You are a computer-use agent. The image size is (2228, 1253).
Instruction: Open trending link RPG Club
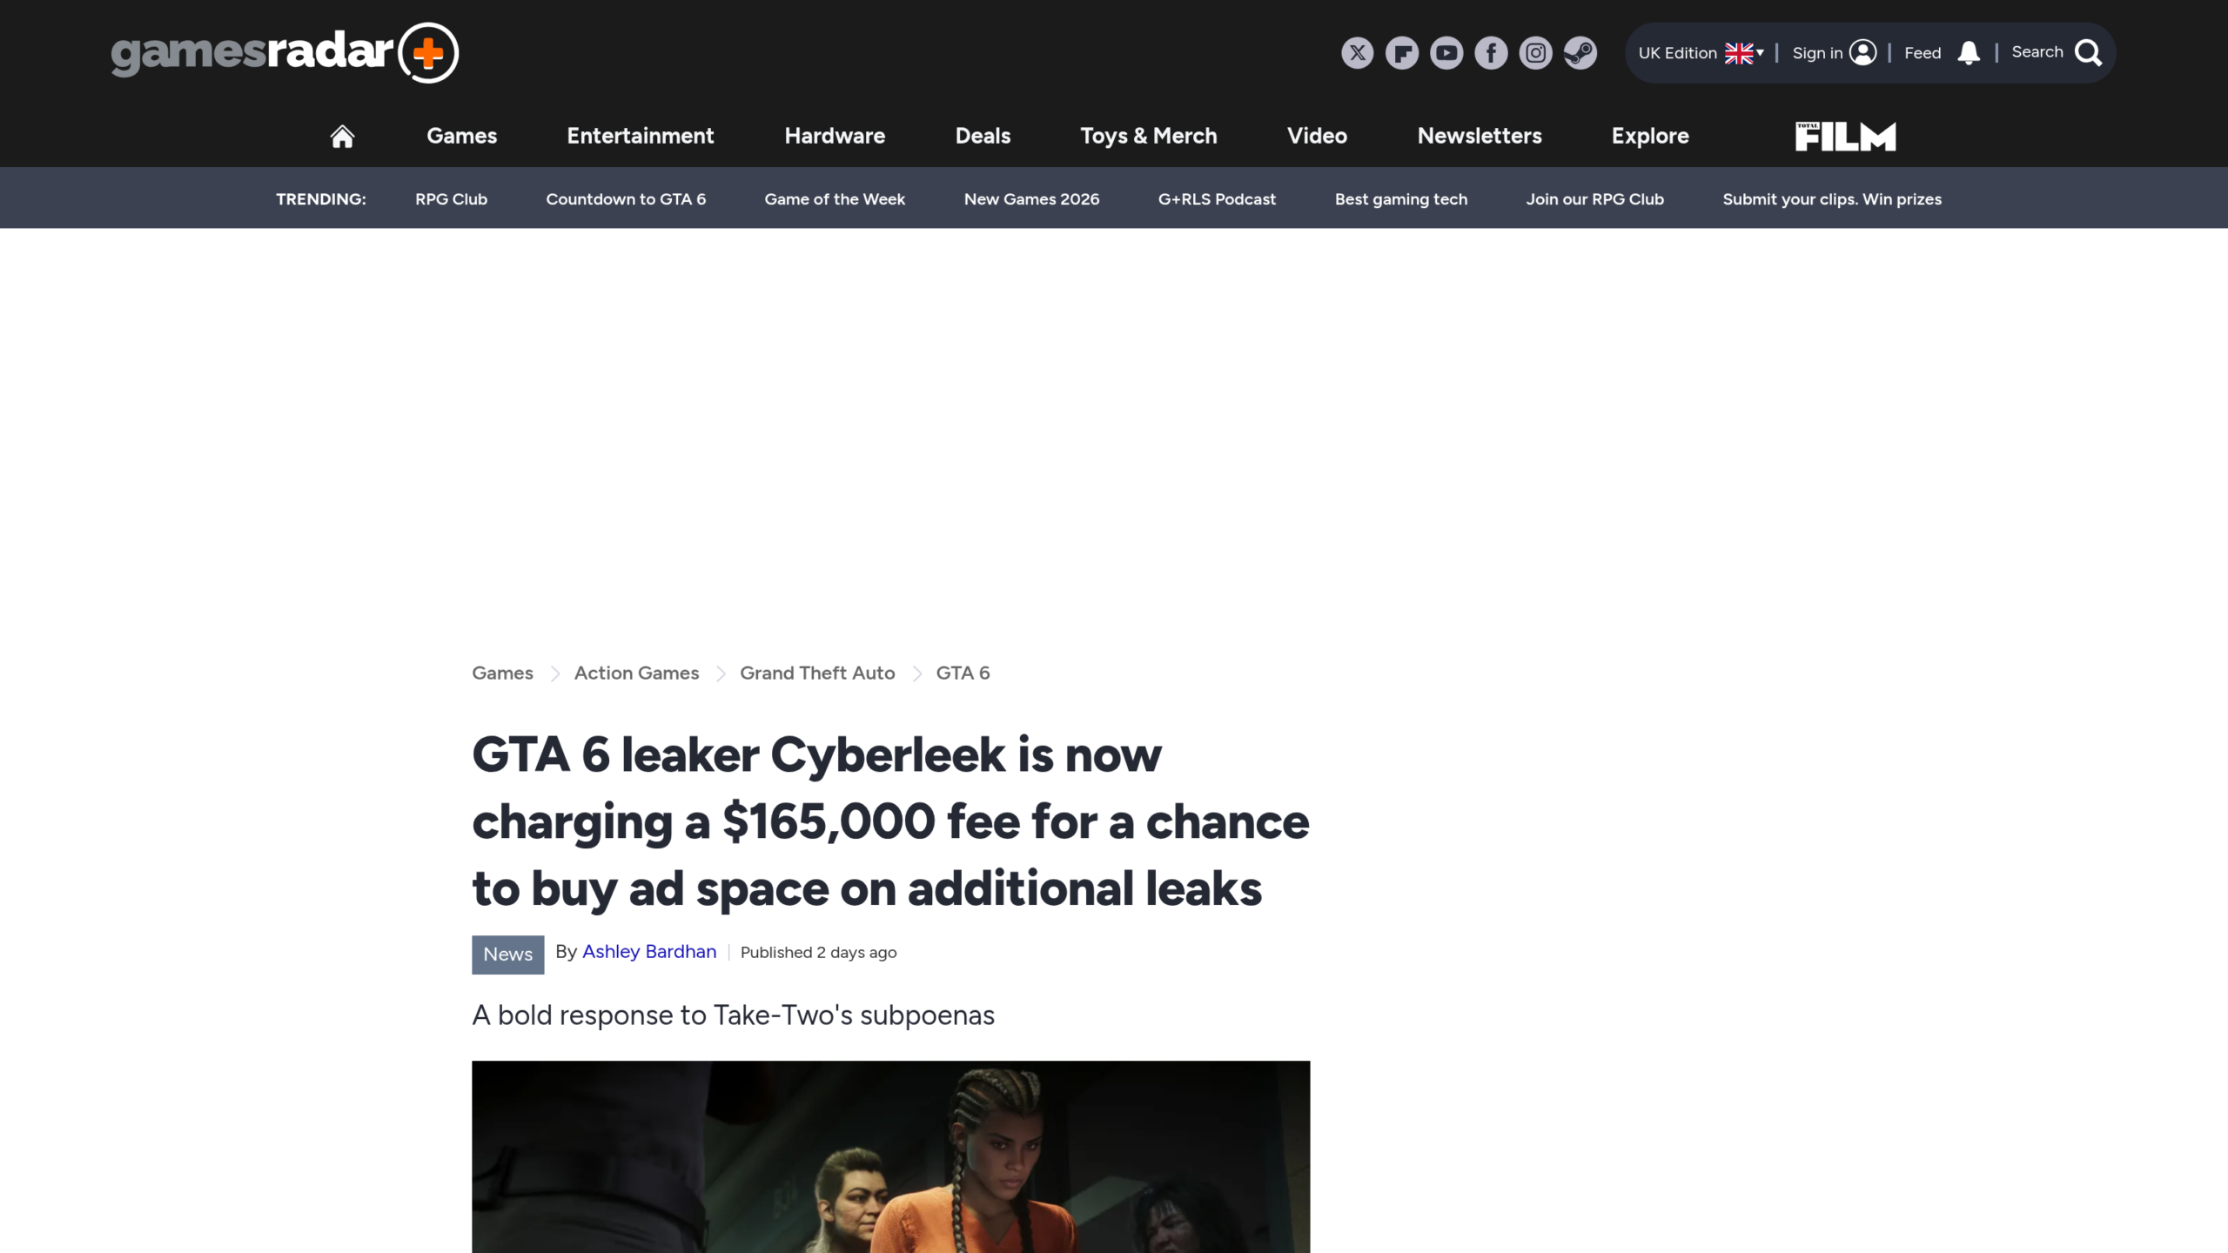tap(451, 199)
